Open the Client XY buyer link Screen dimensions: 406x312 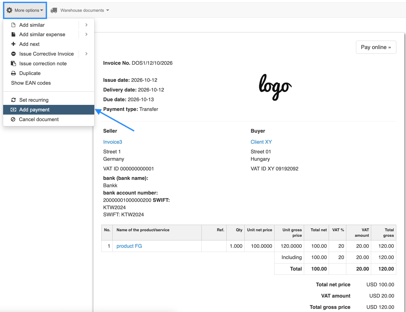click(x=261, y=142)
